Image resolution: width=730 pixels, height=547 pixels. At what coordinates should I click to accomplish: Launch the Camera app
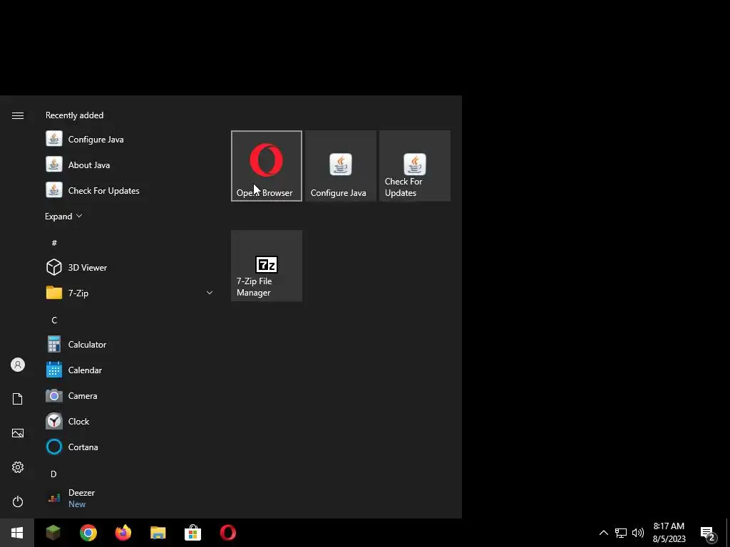pyautogui.click(x=130, y=395)
